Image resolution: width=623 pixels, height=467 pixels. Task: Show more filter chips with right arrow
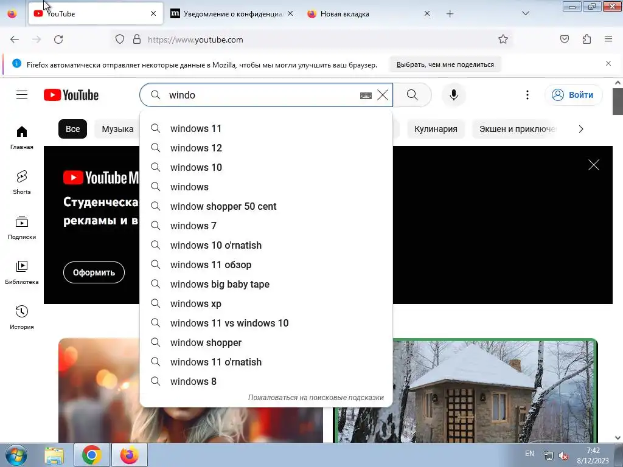tap(581, 129)
